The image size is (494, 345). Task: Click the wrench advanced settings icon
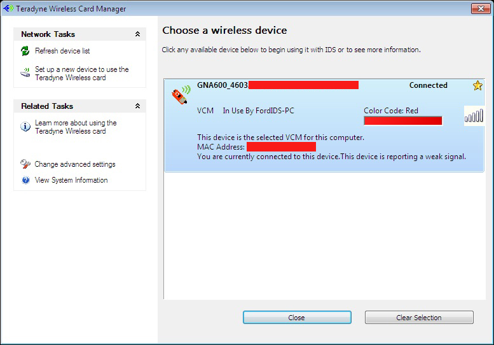(25, 164)
